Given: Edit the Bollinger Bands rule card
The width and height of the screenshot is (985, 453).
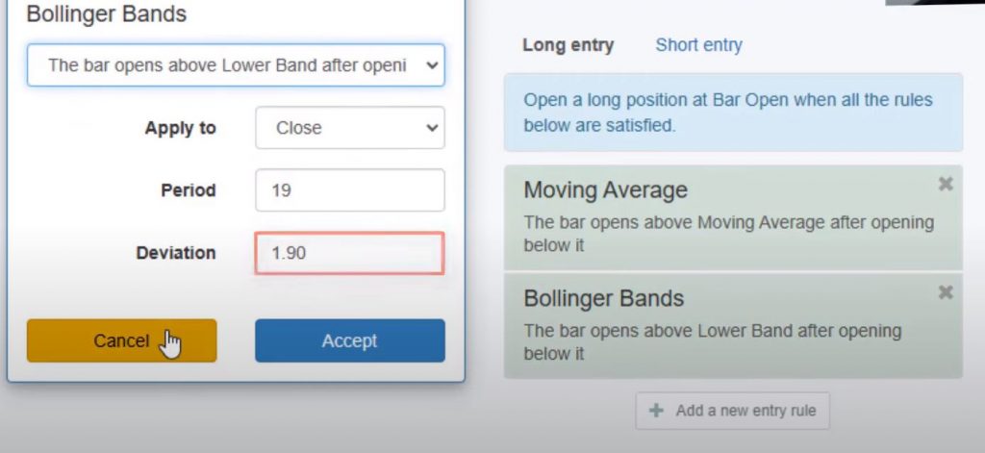Looking at the screenshot, I should pos(712,325).
